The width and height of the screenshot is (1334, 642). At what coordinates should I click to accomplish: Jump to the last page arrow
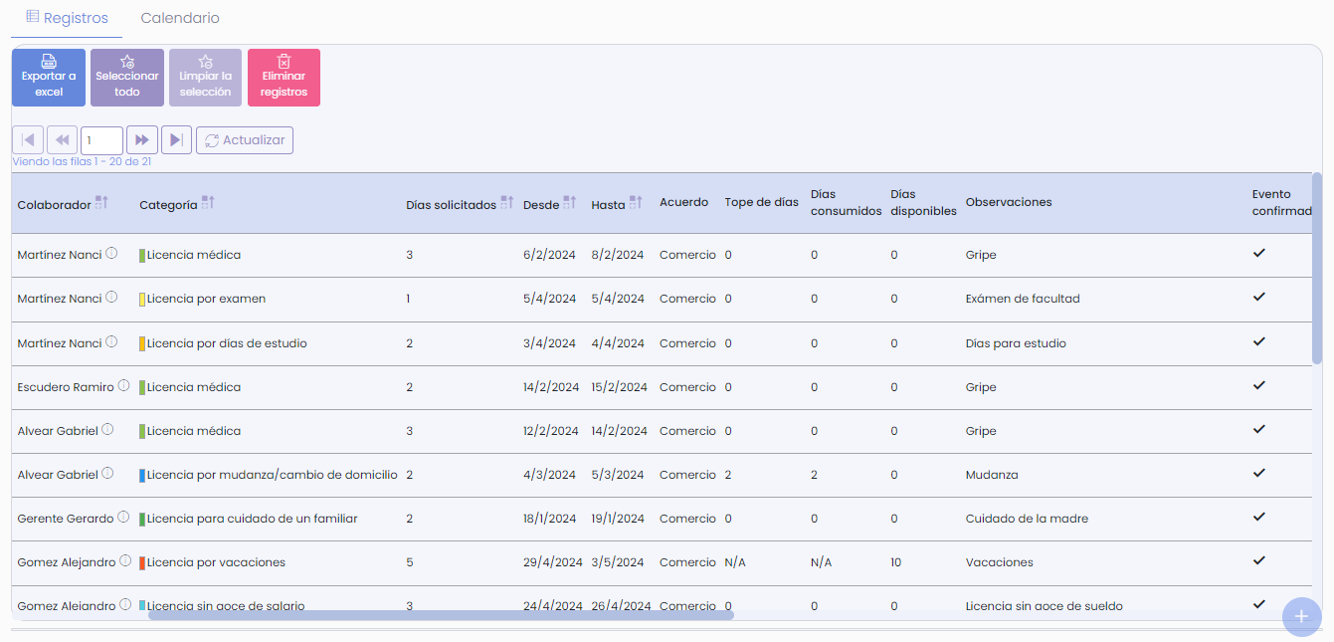point(176,140)
